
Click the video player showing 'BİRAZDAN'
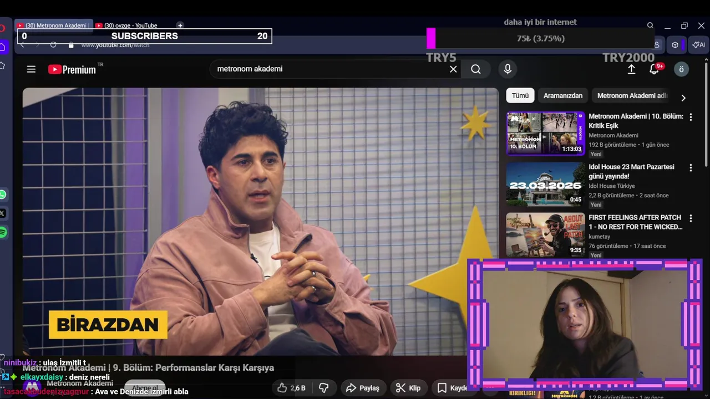(x=260, y=222)
